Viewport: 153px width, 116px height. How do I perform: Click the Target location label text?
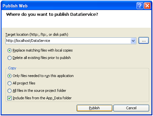[x=37, y=34]
